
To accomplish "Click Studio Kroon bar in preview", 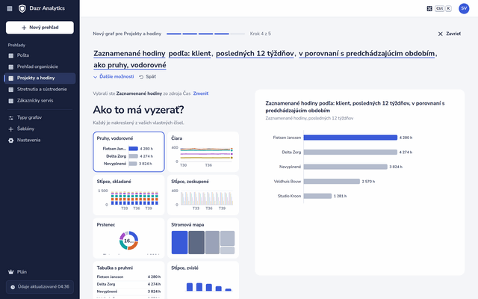I will point(317,196).
